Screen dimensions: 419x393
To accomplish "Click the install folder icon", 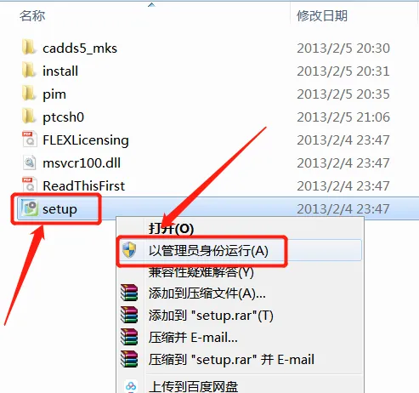I will coord(29,71).
